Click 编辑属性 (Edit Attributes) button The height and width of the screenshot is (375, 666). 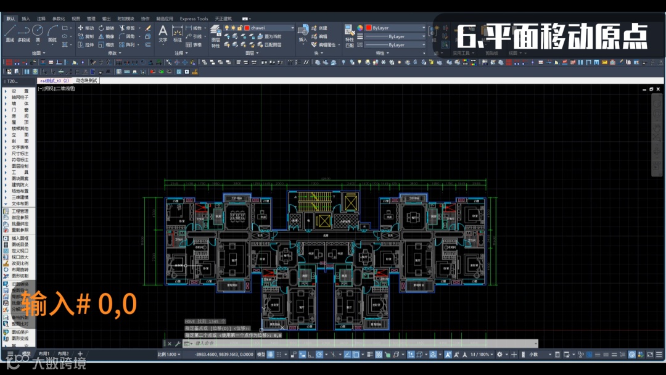point(323,44)
